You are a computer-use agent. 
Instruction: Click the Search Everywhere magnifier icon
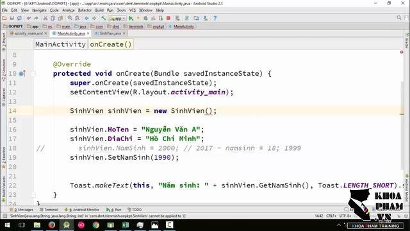pos(398,17)
